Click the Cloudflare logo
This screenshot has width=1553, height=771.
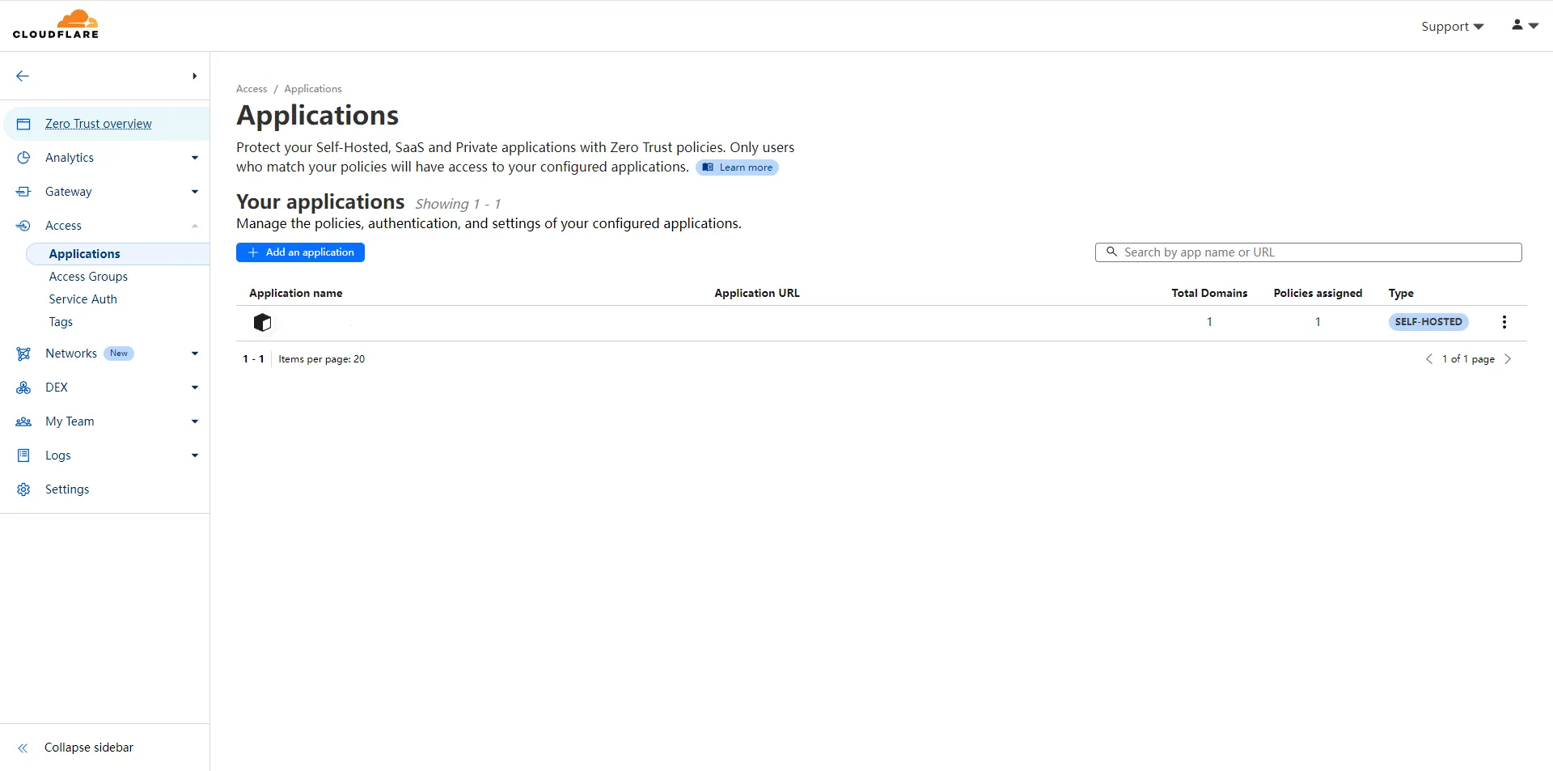(56, 25)
